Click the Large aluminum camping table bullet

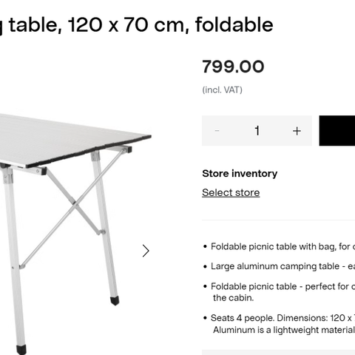[x=279, y=266]
